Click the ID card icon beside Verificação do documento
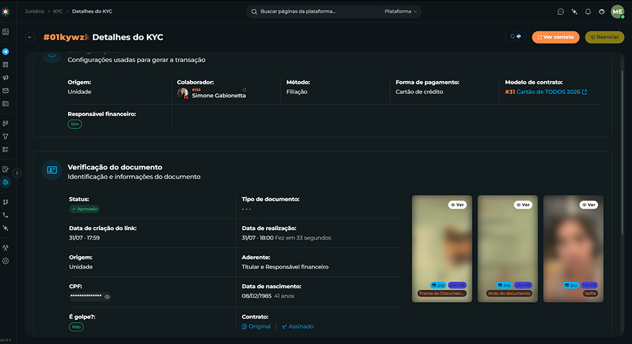Screen dimensions: 632x344 pos(52,170)
